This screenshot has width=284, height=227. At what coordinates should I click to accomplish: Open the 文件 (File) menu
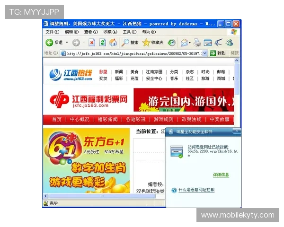(53, 32)
